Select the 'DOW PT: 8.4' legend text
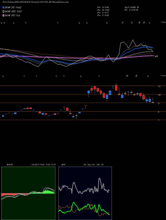The height and width of the screenshot is (220, 166). tap(12, 15)
